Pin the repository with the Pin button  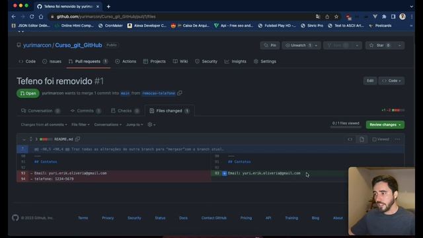click(270, 46)
